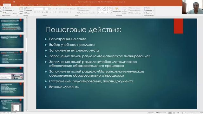Click the Tell Me search box

[x=83, y=5]
